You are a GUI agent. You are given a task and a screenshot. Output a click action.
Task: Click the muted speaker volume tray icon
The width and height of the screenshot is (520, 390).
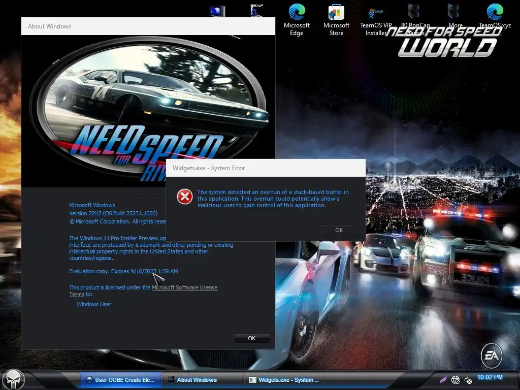(x=468, y=380)
